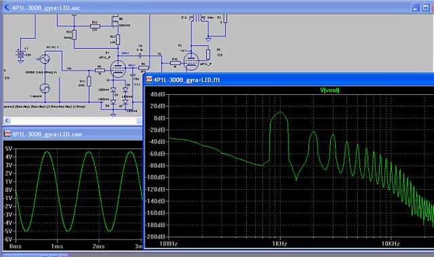Click the 1ms time axis label
Viewport: 434px width, 257px height.
[57, 246]
